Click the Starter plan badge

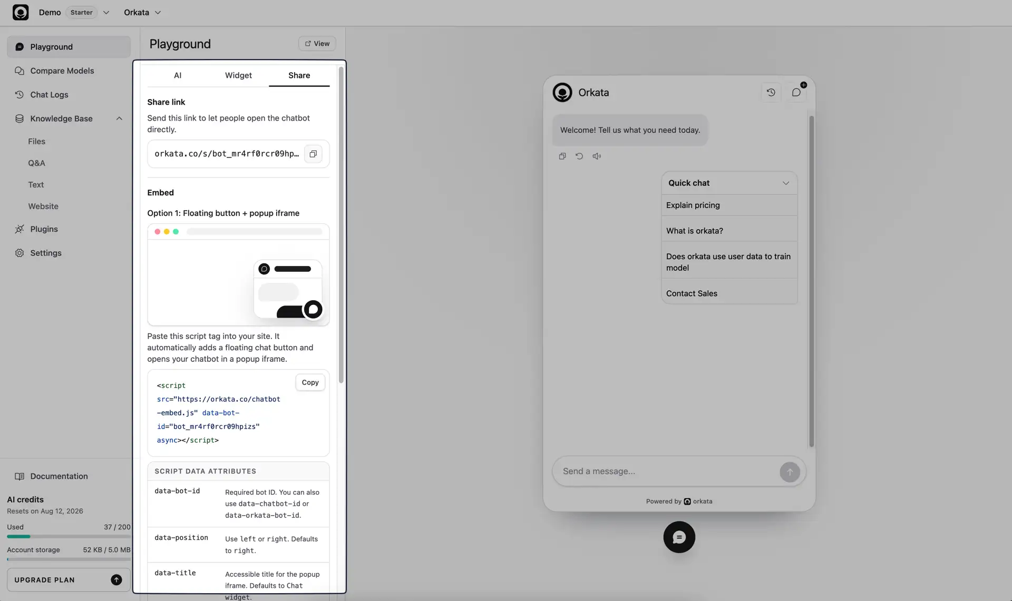pos(82,12)
